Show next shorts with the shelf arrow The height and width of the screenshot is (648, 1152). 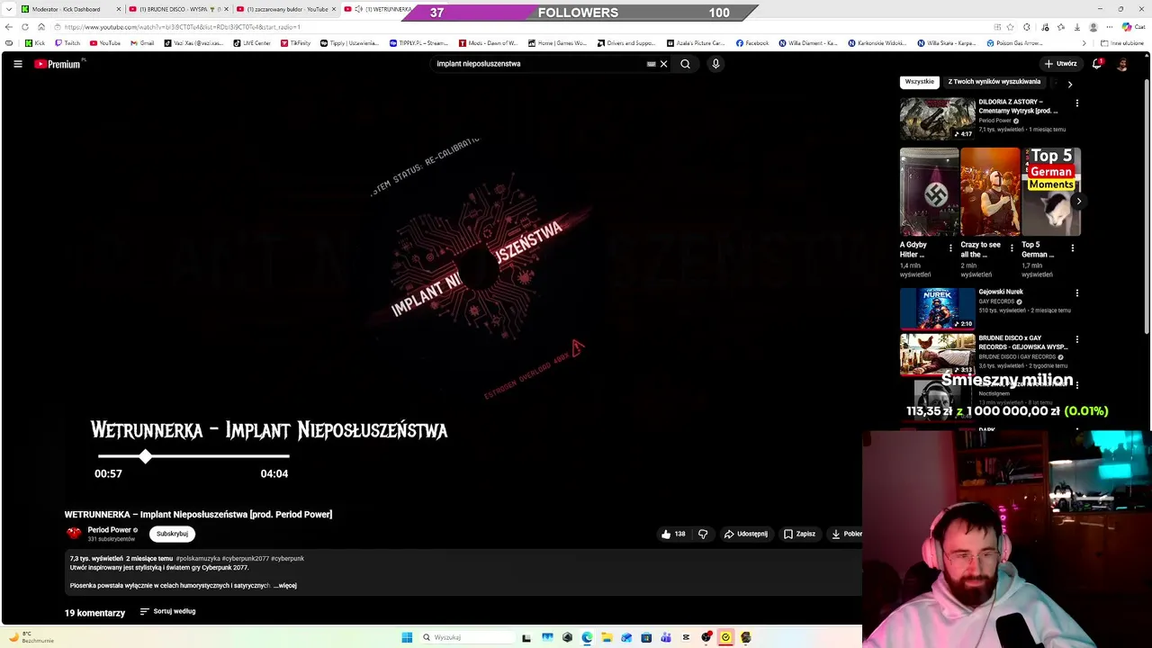coord(1078,201)
